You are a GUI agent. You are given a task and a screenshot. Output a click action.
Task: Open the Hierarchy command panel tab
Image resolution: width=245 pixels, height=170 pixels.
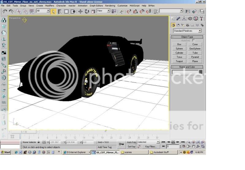tap(184, 19)
